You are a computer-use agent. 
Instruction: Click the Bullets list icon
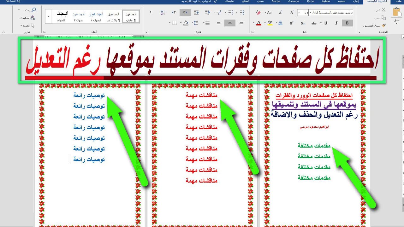pos(241,13)
